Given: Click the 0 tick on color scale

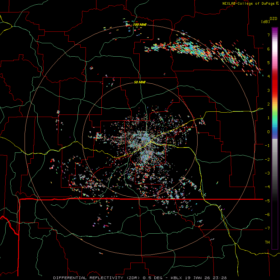Looking at the screenshot, I should (268, 132).
